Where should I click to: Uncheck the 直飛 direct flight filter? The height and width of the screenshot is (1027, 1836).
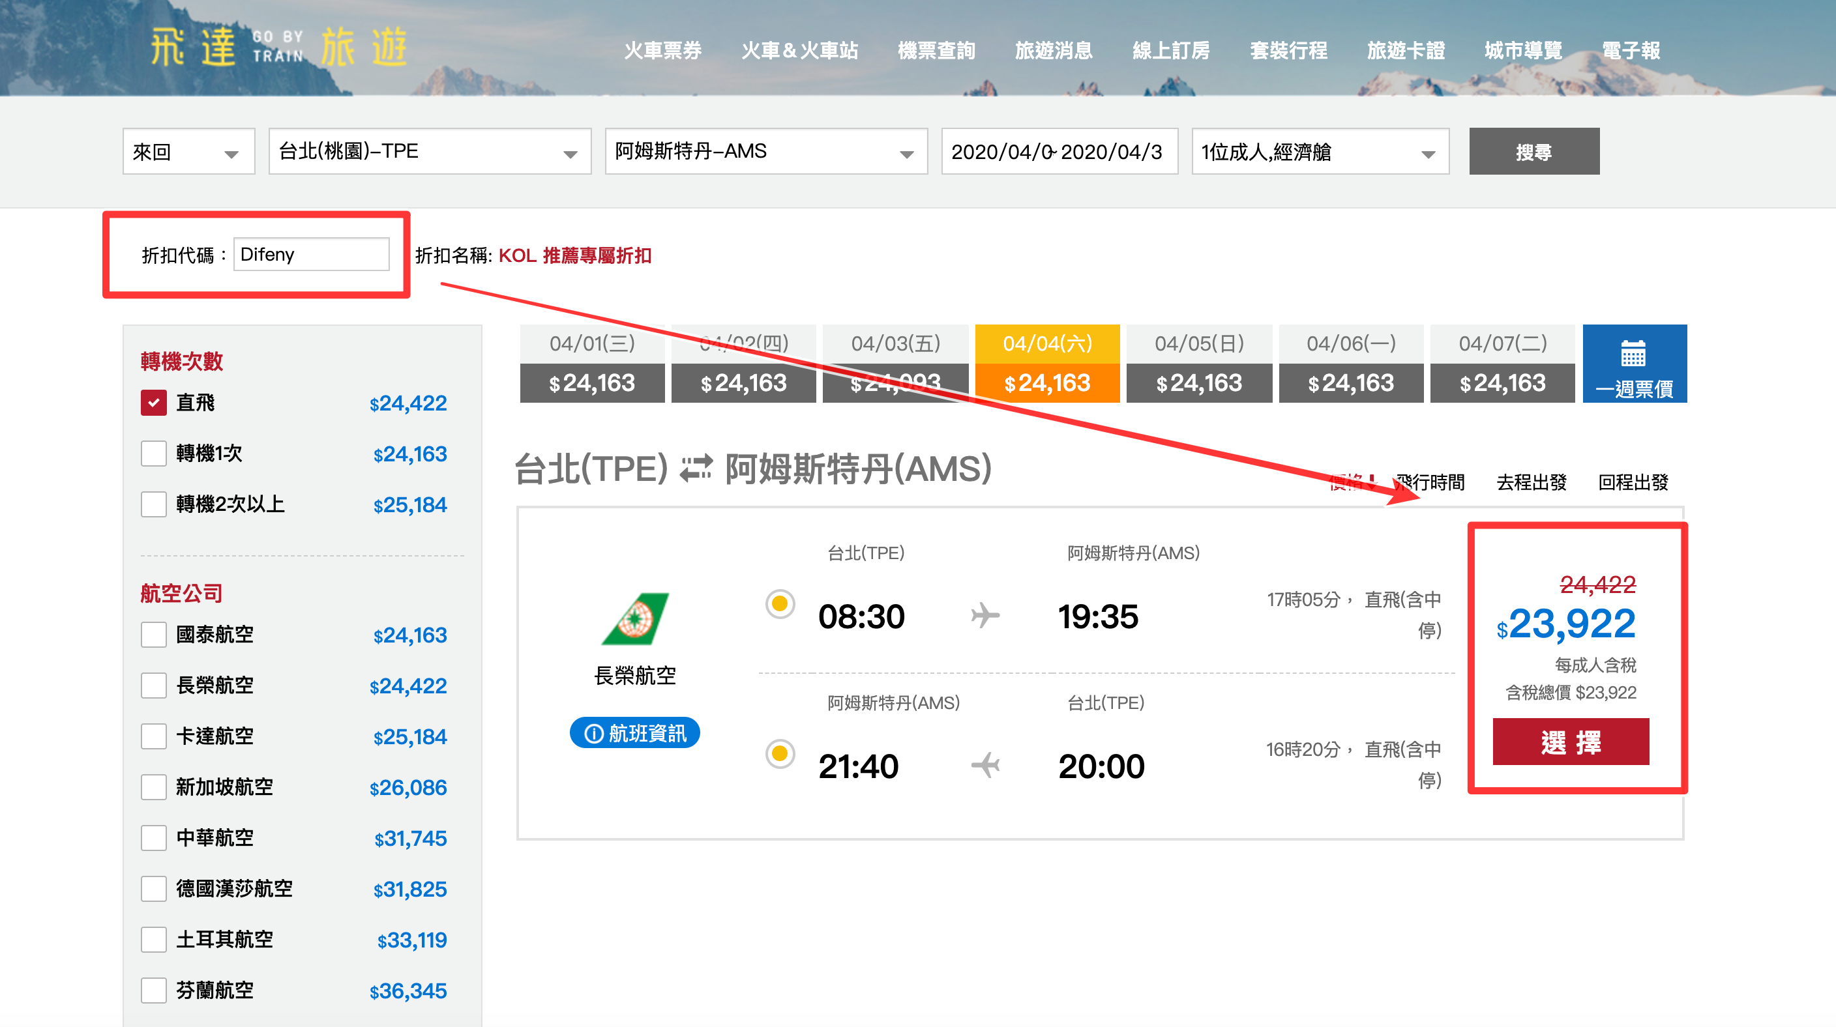coord(153,403)
